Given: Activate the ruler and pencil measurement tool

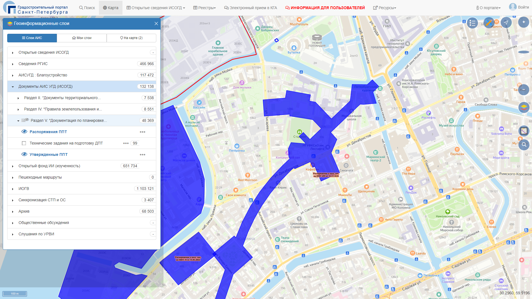Looking at the screenshot, I should 489,22.
